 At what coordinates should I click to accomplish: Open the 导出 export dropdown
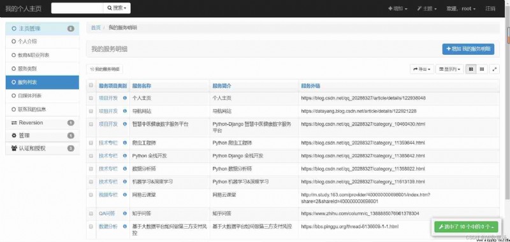(422, 69)
